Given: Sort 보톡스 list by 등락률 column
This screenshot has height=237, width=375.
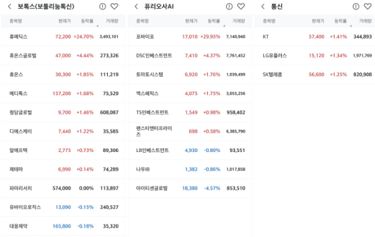Looking at the screenshot, I should (87, 21).
